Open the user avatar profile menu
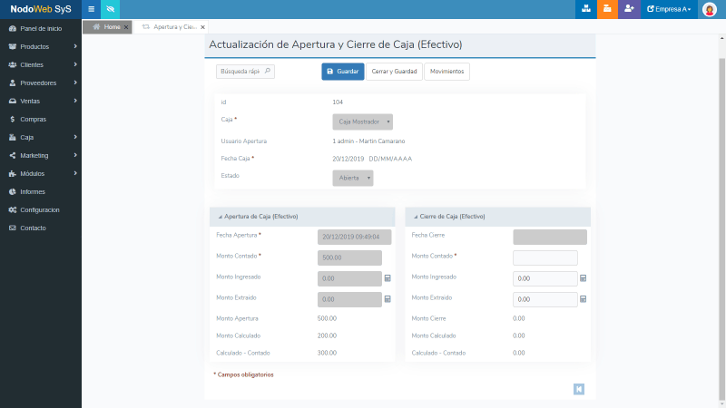 [x=710, y=9]
